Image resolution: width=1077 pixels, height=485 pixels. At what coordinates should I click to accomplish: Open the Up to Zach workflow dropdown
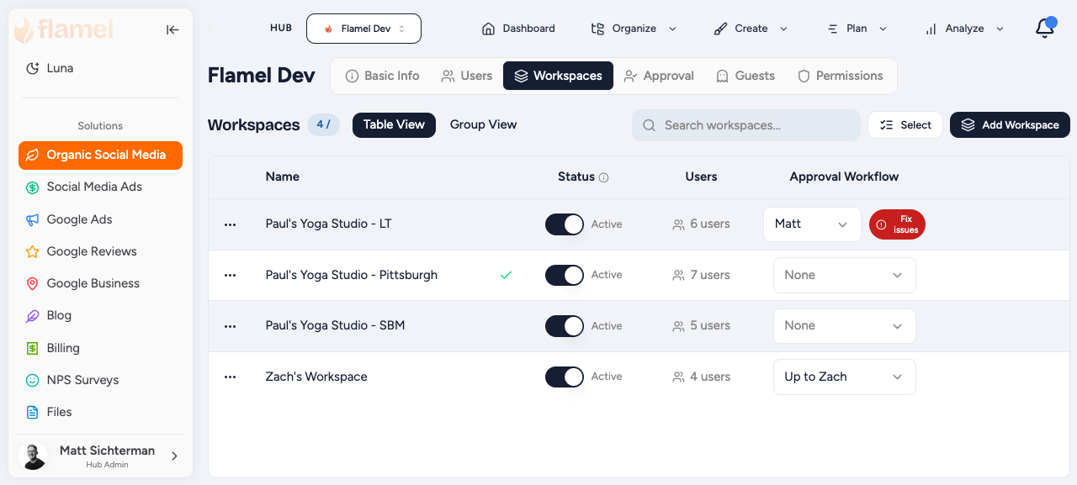click(x=844, y=377)
